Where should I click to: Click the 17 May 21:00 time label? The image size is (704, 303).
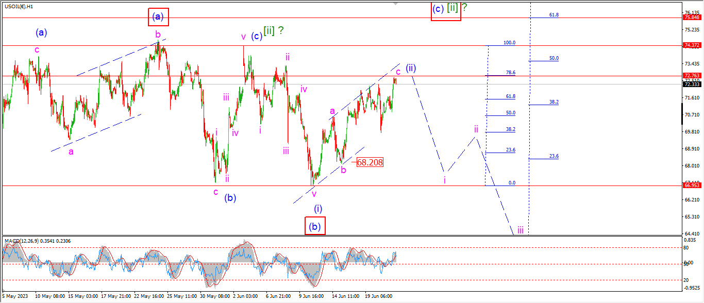[x=116, y=296]
